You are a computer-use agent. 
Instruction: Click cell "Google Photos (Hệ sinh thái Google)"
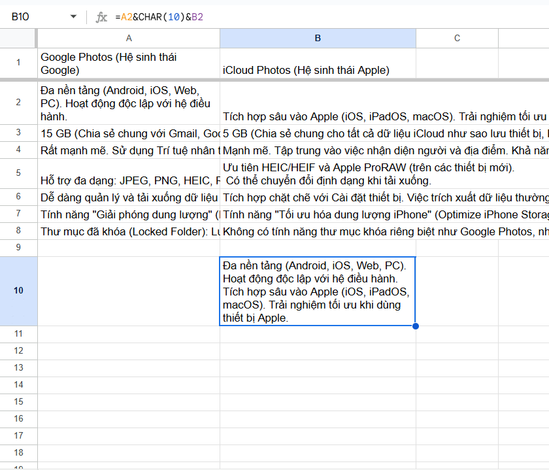129,63
